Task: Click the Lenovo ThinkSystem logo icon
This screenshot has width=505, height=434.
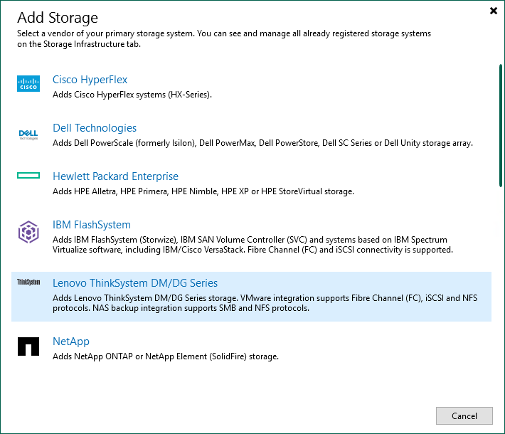Action: point(28,282)
